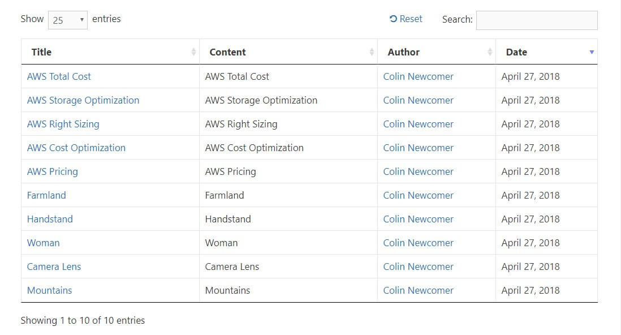Sort table by Title column header
This screenshot has width=621, height=335.
point(110,52)
